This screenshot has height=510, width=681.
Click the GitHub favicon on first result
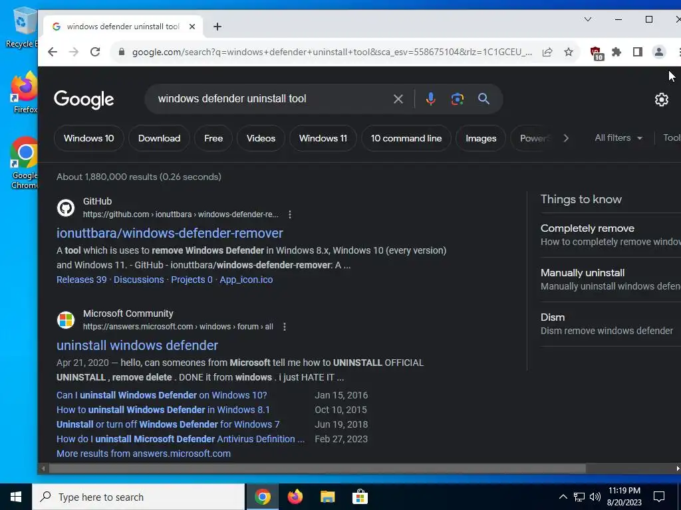[66, 208]
